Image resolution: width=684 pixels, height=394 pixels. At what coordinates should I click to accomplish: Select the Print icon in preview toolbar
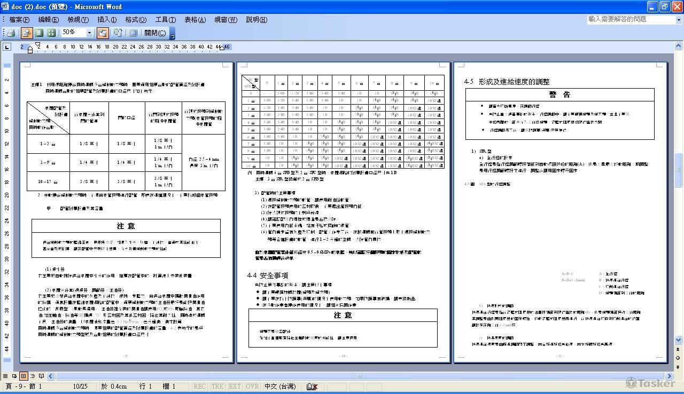point(12,33)
